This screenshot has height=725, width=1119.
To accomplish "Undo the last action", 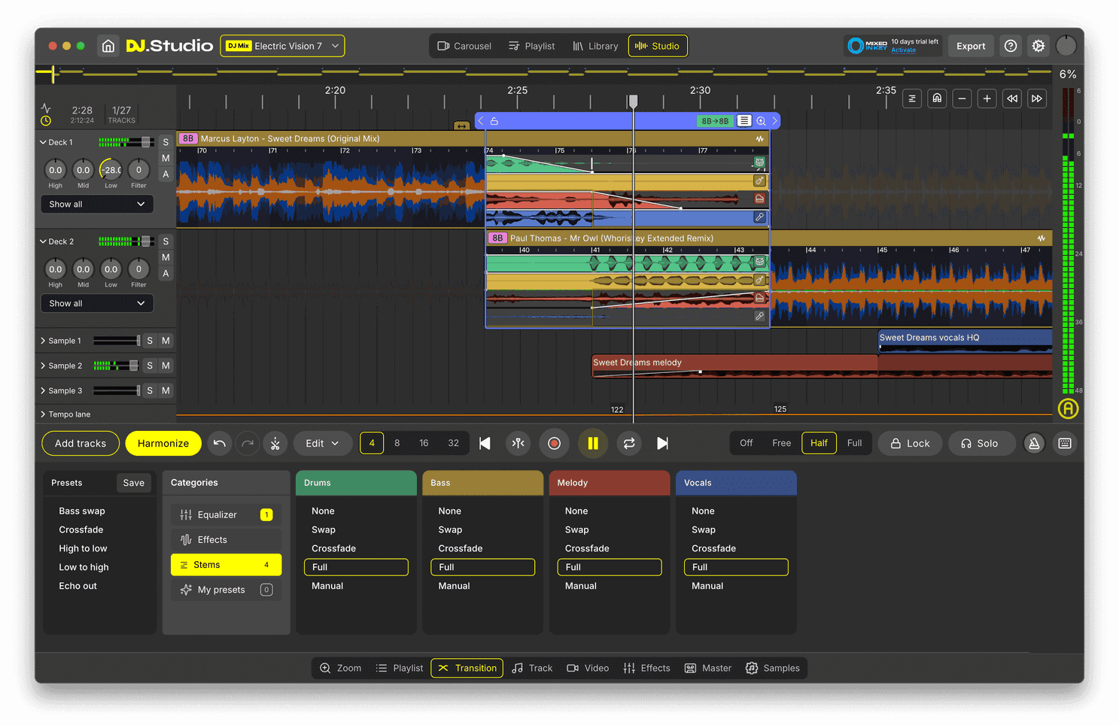I will click(219, 444).
